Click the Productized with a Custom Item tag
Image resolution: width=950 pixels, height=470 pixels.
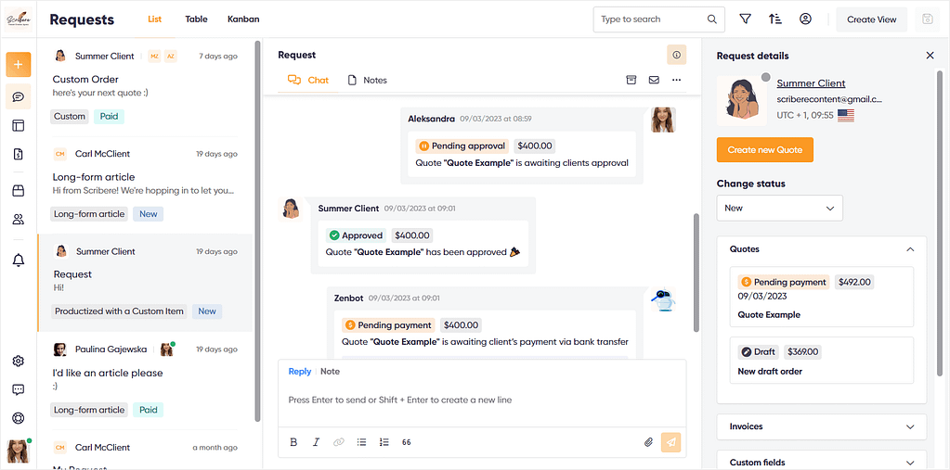pos(119,311)
